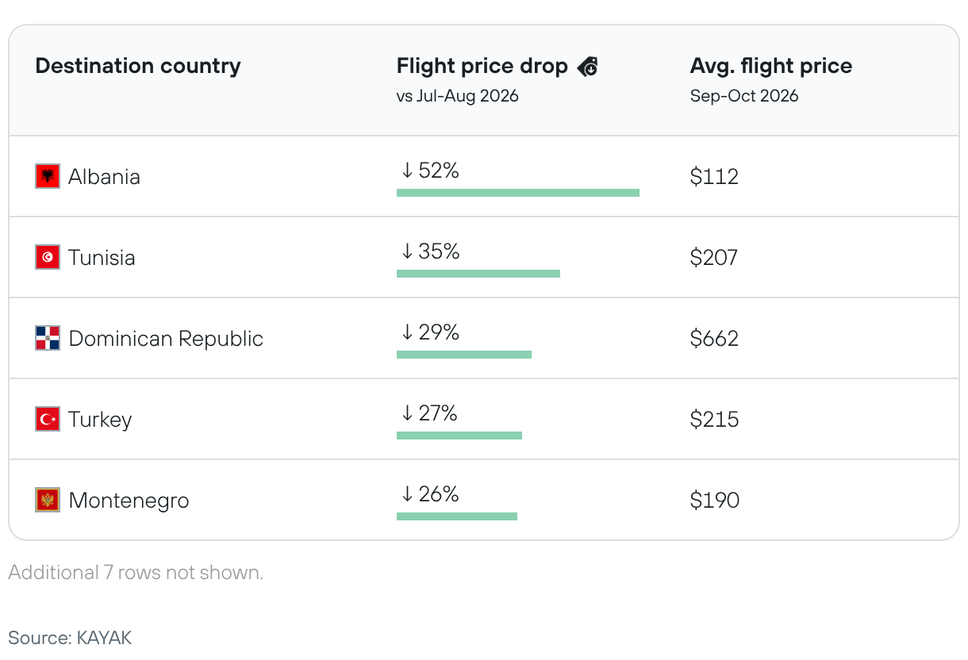This screenshot has width=968, height=660.
Task: Click the vs Jul-Aug 2026 subheading
Action: [458, 96]
